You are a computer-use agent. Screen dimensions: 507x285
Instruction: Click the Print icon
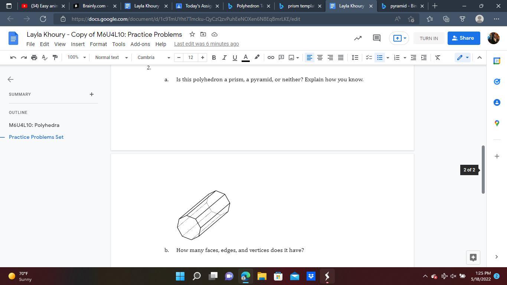pos(34,58)
